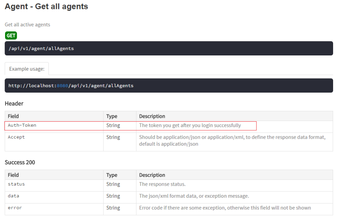Click the Field column header in Header table

13,116
